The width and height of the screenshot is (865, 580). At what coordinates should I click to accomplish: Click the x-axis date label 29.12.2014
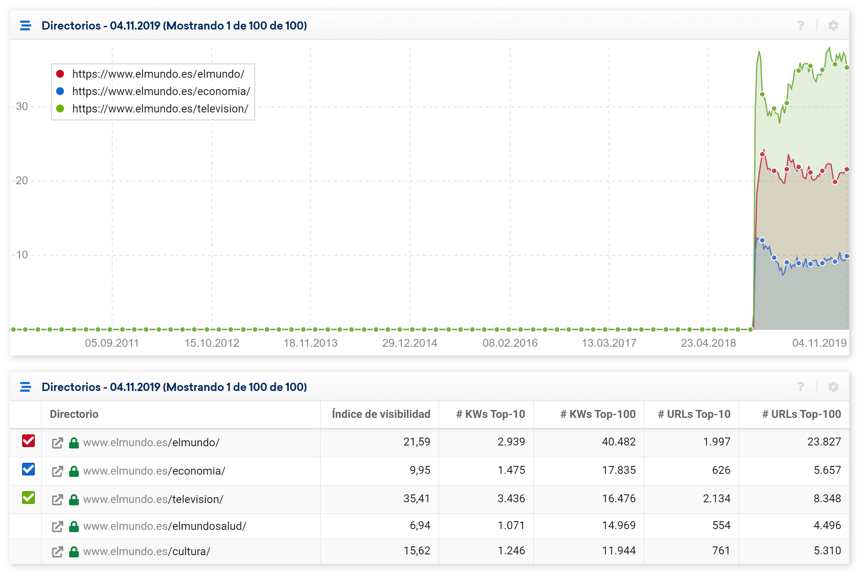pyautogui.click(x=410, y=343)
